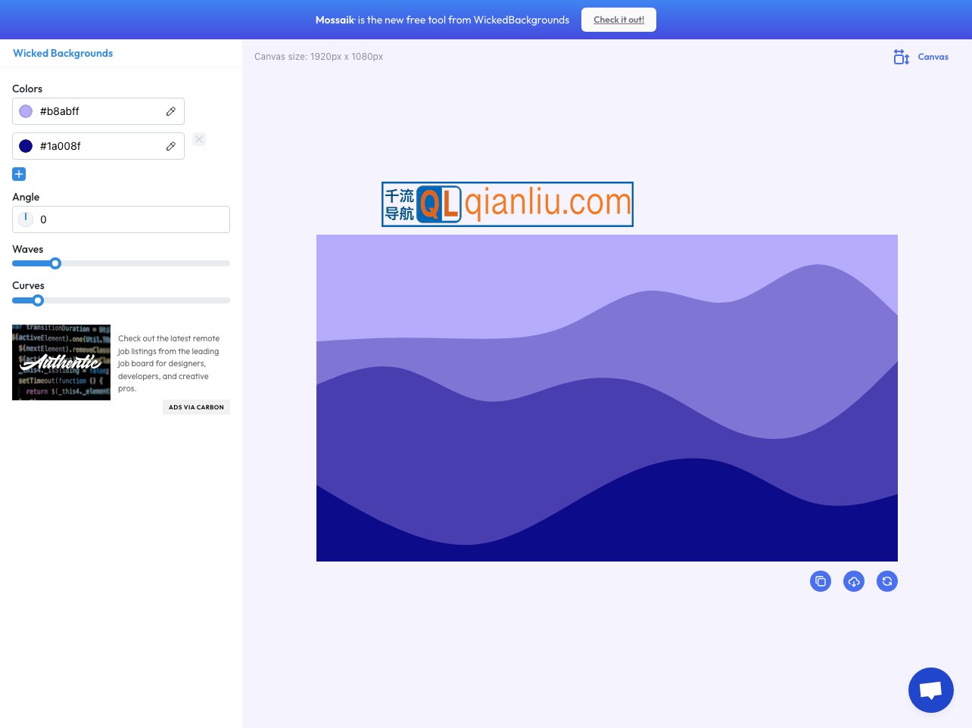Click the Curves slider handle

[38, 300]
